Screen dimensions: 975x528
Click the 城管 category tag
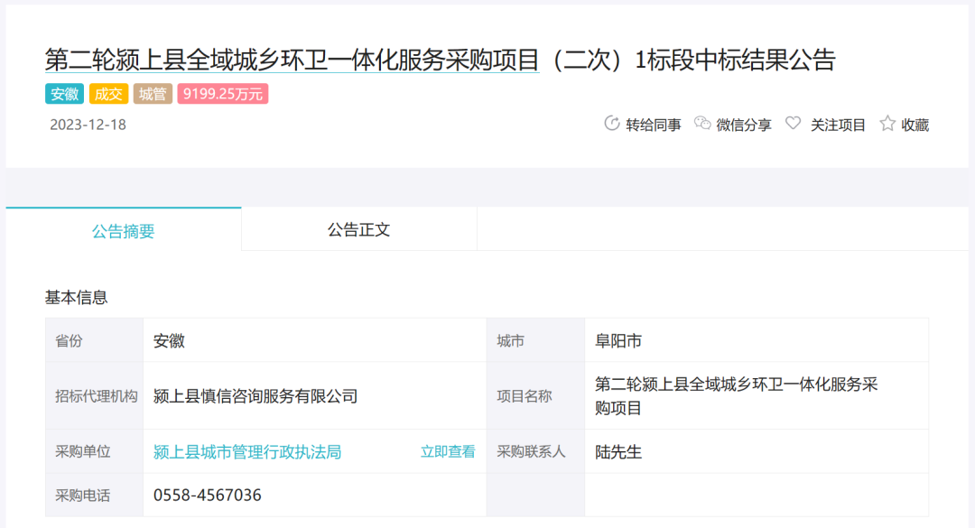153,94
